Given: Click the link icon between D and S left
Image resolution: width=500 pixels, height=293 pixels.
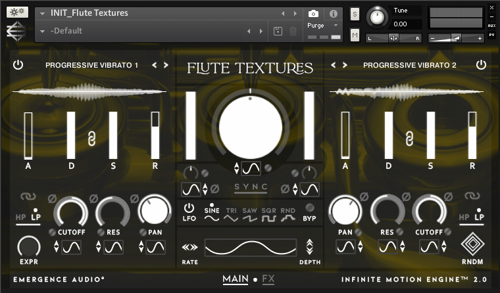Looking at the screenshot, I should pyautogui.click(x=91, y=138).
